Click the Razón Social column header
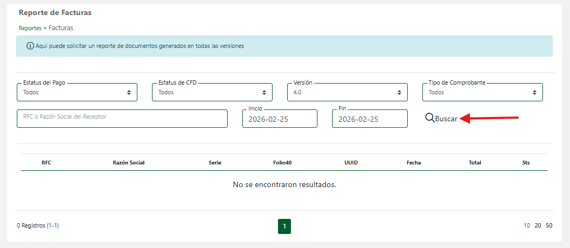Image resolution: width=570 pixels, height=248 pixels. point(128,162)
